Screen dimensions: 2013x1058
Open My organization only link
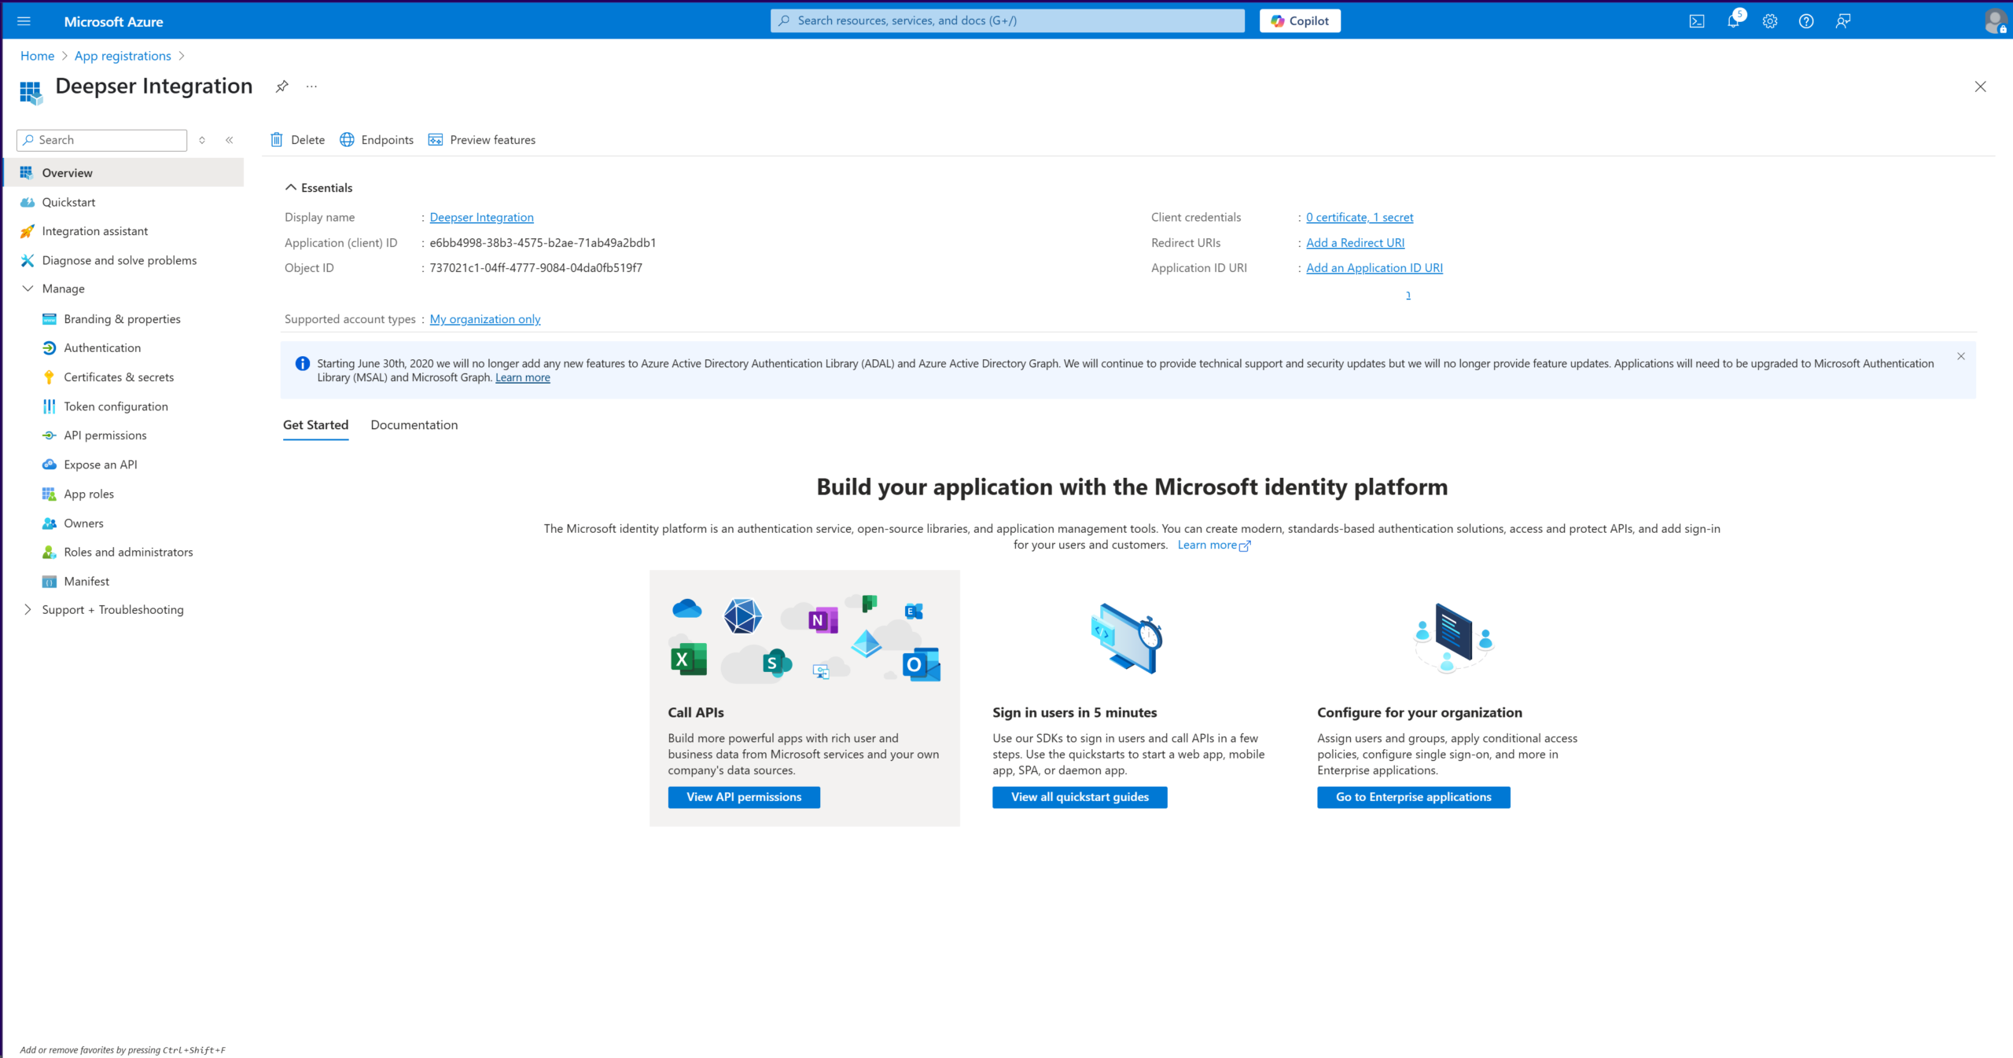[485, 319]
